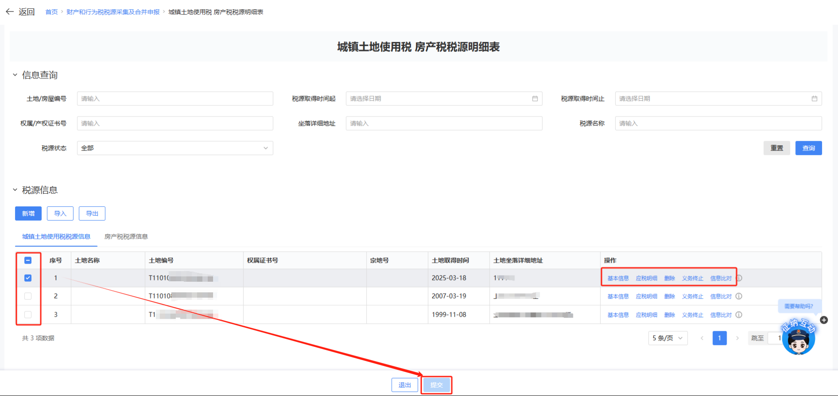Click the back arrow icon next to 返回
This screenshot has width=838, height=396.
coord(10,12)
